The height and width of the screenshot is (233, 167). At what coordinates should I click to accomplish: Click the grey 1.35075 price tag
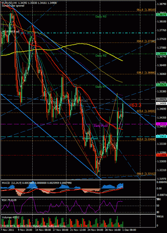point(162,99)
